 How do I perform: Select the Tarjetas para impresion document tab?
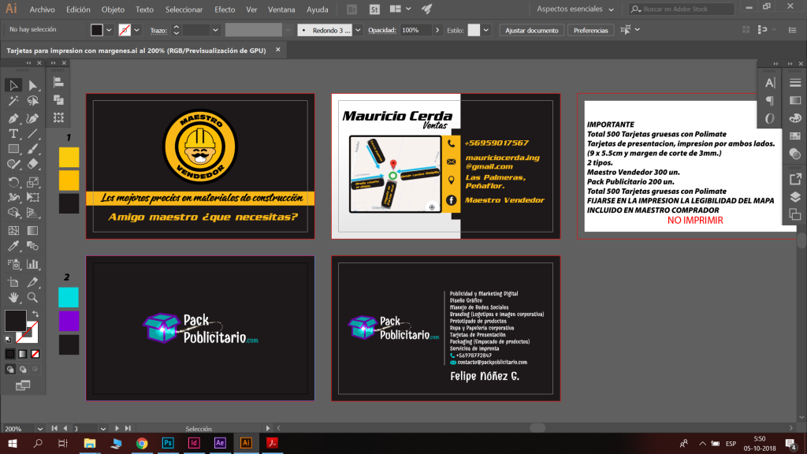[136, 50]
